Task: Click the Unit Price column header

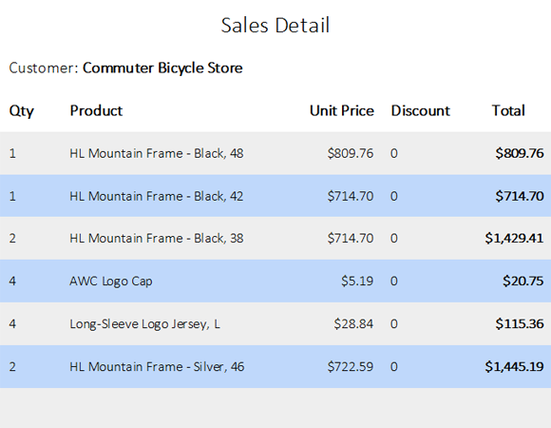Action: (x=342, y=110)
